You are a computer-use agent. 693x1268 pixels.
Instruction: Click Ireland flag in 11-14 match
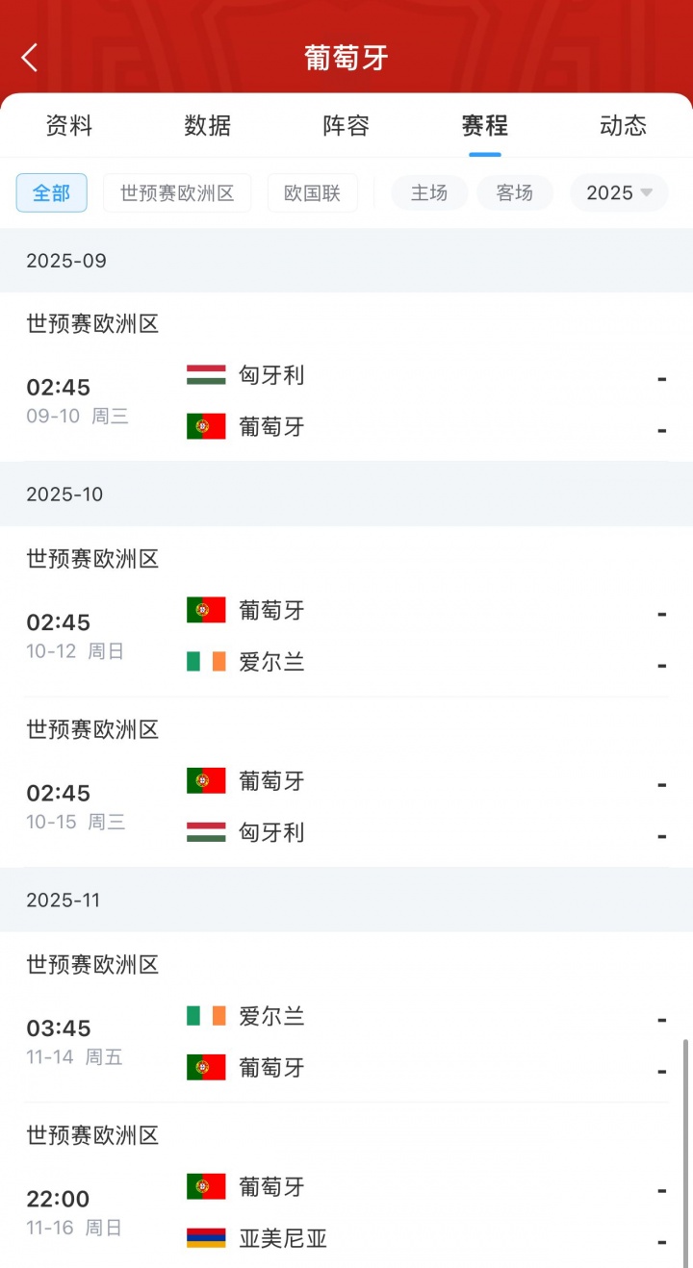coord(206,1016)
